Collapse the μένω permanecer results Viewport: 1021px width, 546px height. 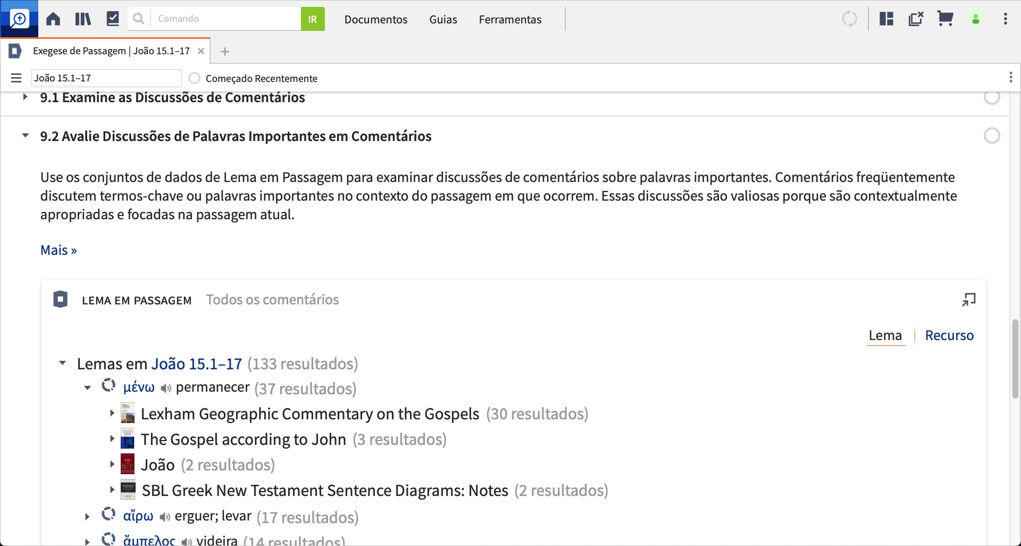(87, 388)
